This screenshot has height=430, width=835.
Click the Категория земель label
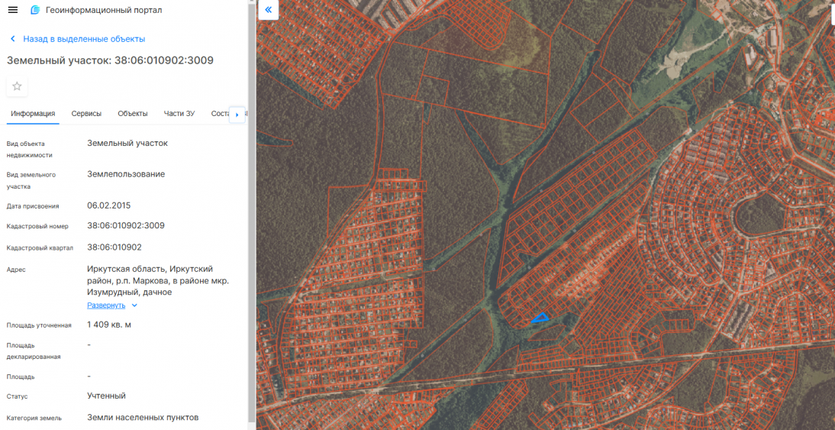tap(34, 419)
